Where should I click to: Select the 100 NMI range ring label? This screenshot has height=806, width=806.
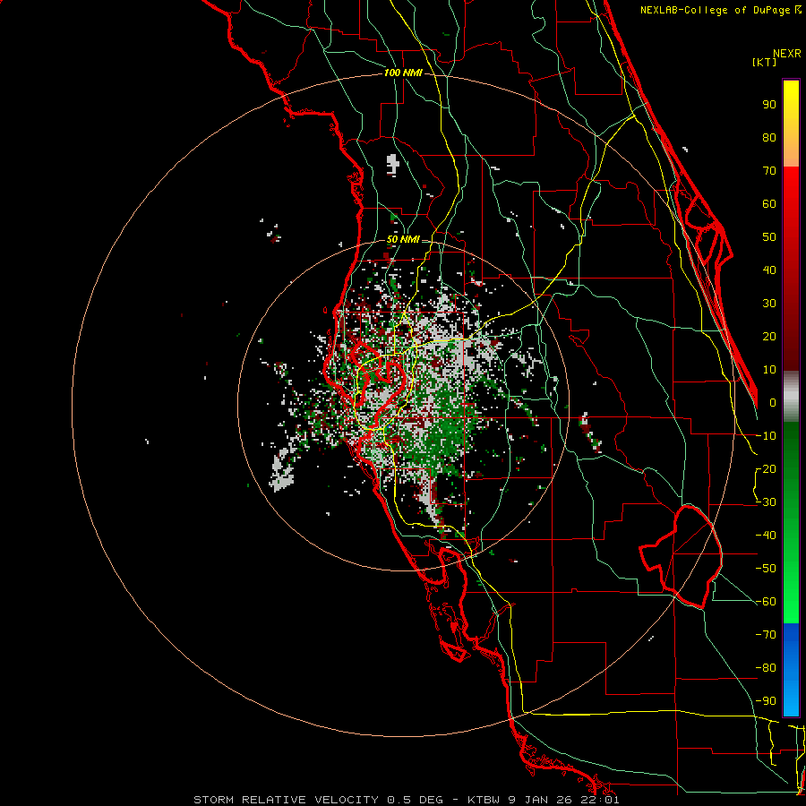pos(403,73)
